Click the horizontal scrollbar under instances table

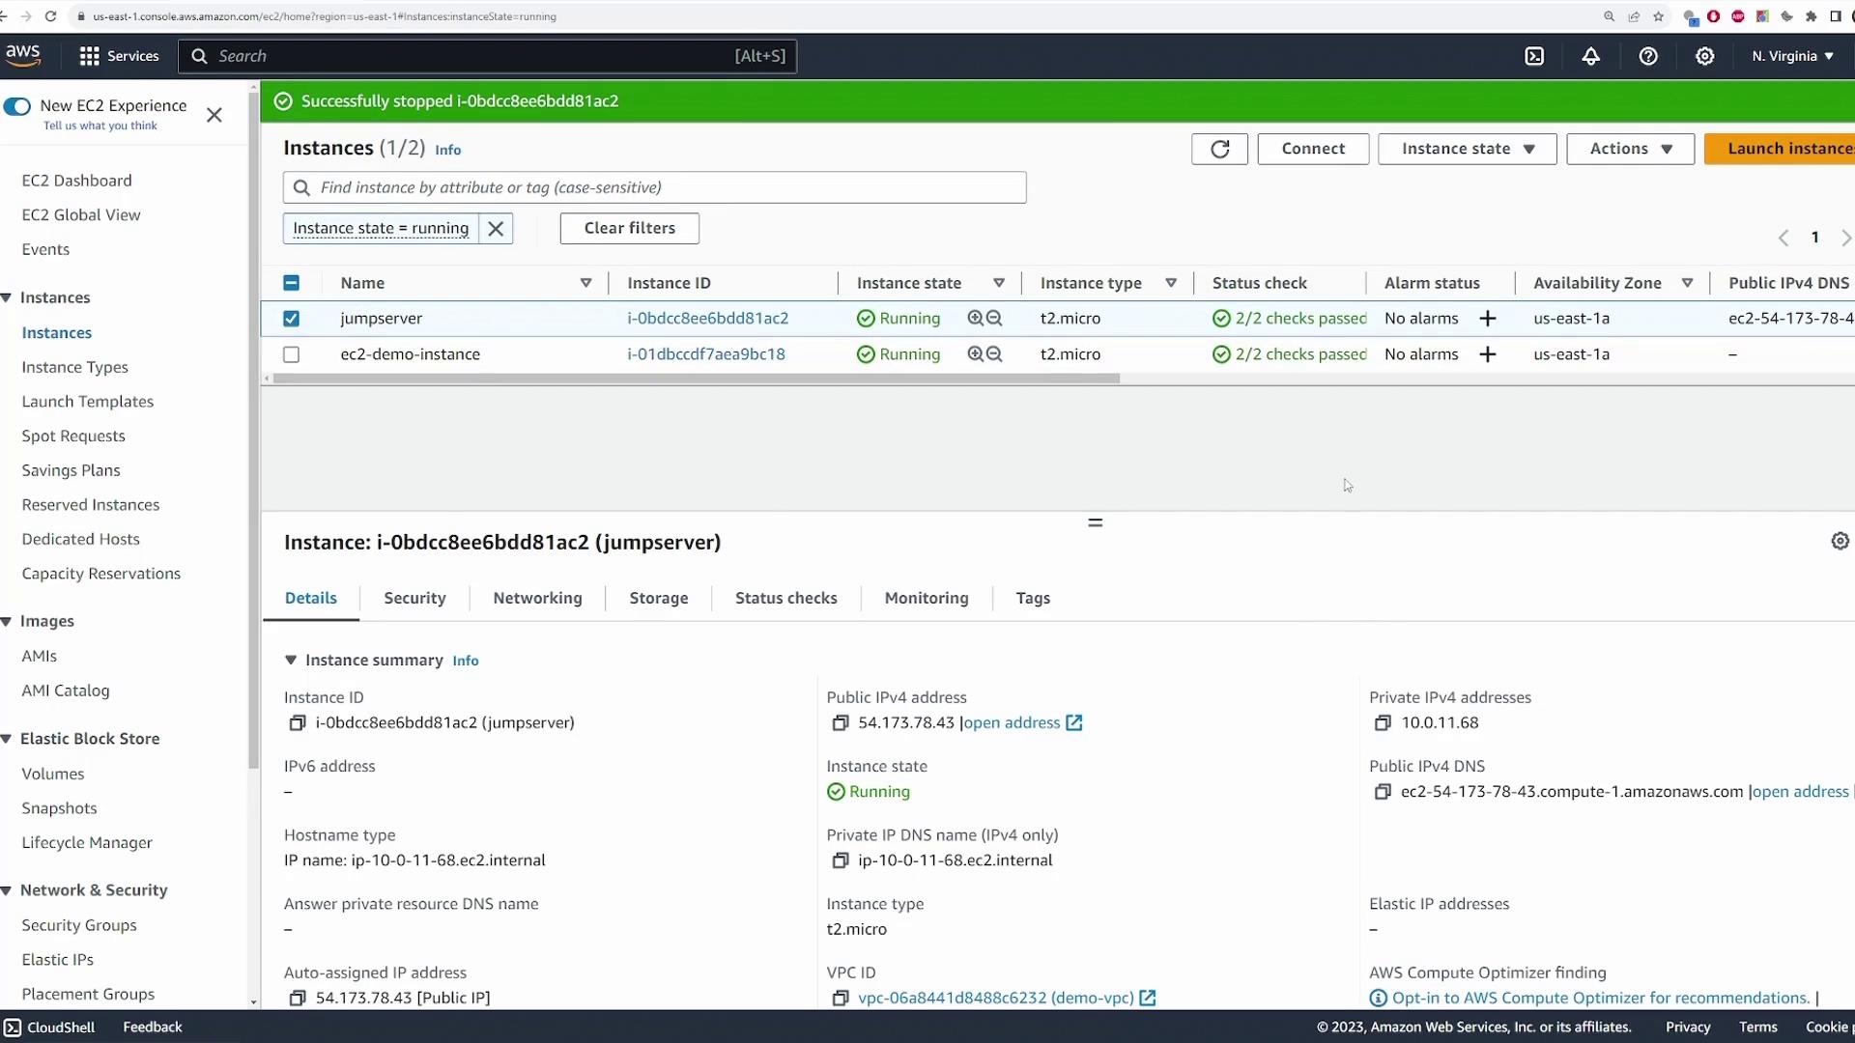[696, 380]
